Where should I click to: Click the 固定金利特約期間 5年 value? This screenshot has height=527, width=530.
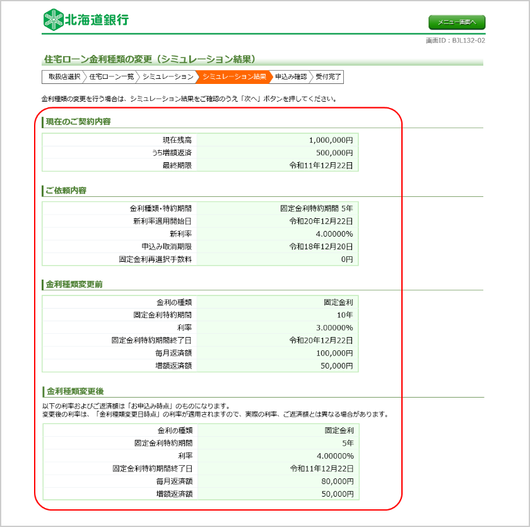(x=316, y=208)
